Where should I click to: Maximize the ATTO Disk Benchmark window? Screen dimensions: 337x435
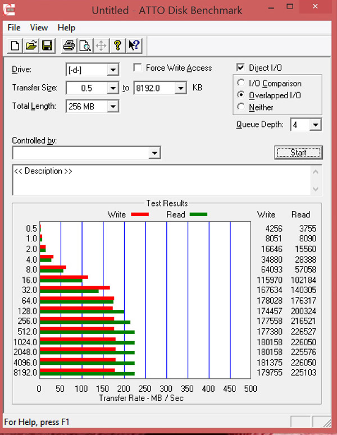click(x=290, y=6)
